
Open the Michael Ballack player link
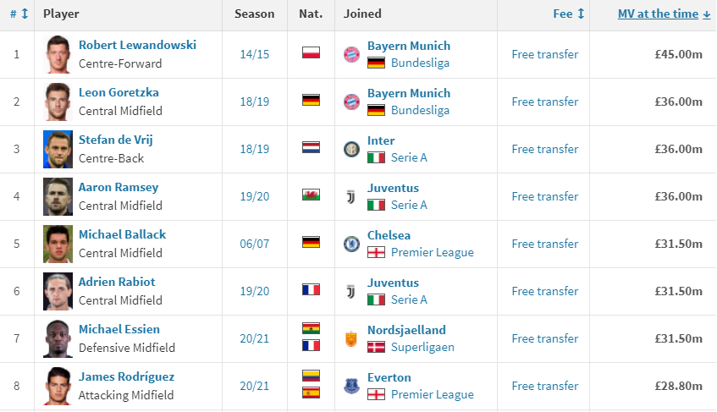(122, 234)
